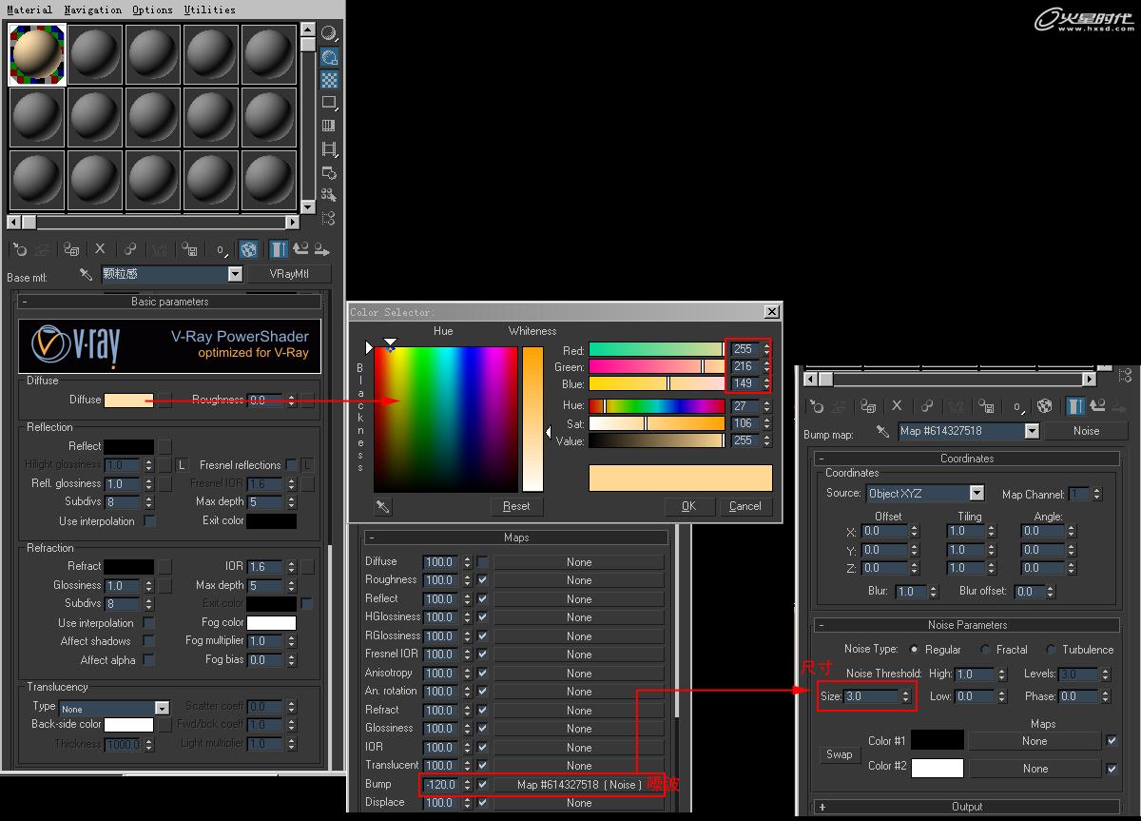Screen dimensions: 1141x821
Task: Click the Noise map type button
Action: [1086, 431]
